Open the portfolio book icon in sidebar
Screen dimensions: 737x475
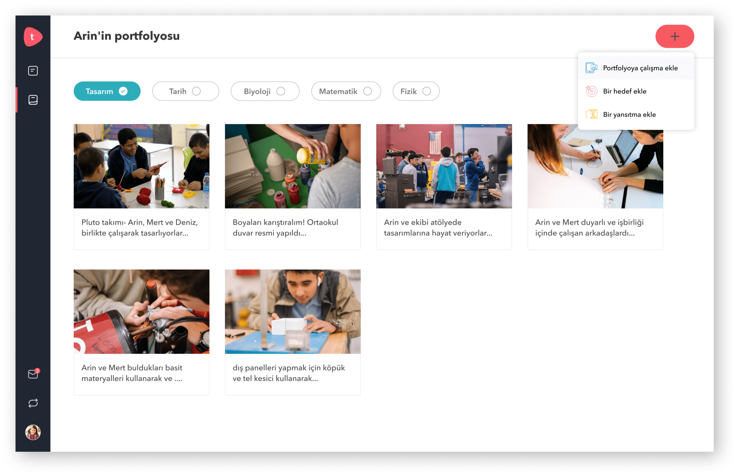tap(33, 100)
